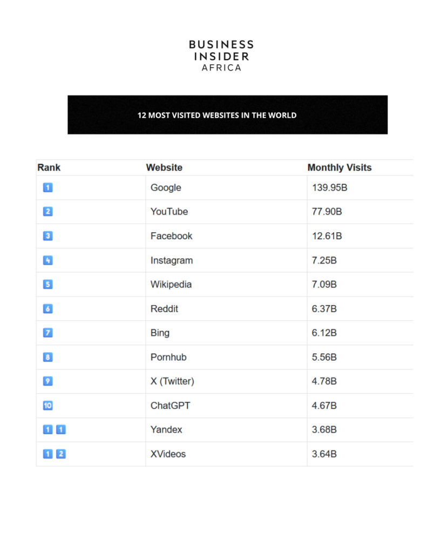
Task: Click the Rank column header
Action: point(49,167)
